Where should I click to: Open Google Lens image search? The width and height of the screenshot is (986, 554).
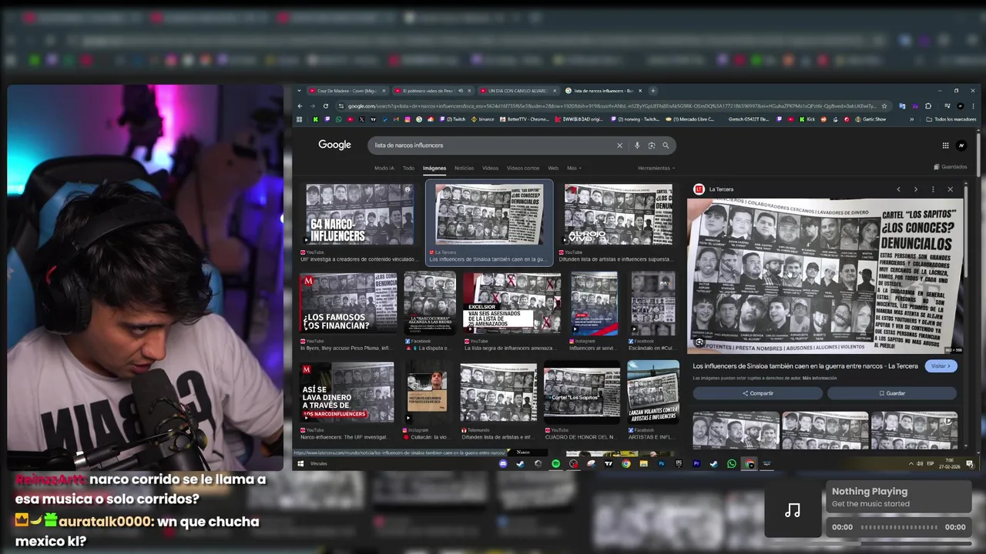click(x=652, y=145)
